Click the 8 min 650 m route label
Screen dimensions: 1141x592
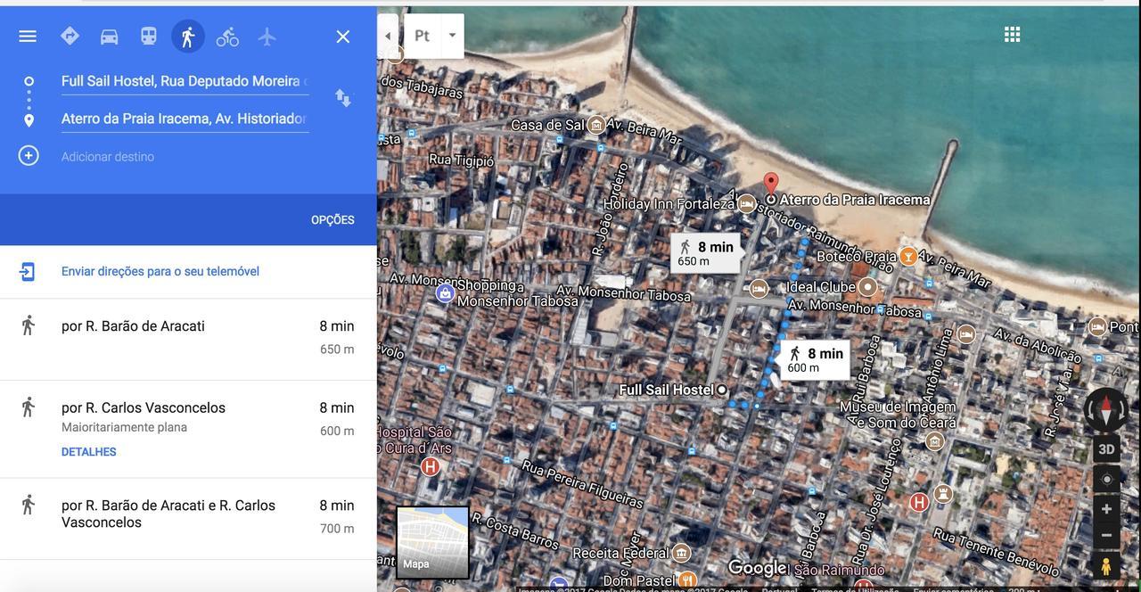(x=706, y=253)
